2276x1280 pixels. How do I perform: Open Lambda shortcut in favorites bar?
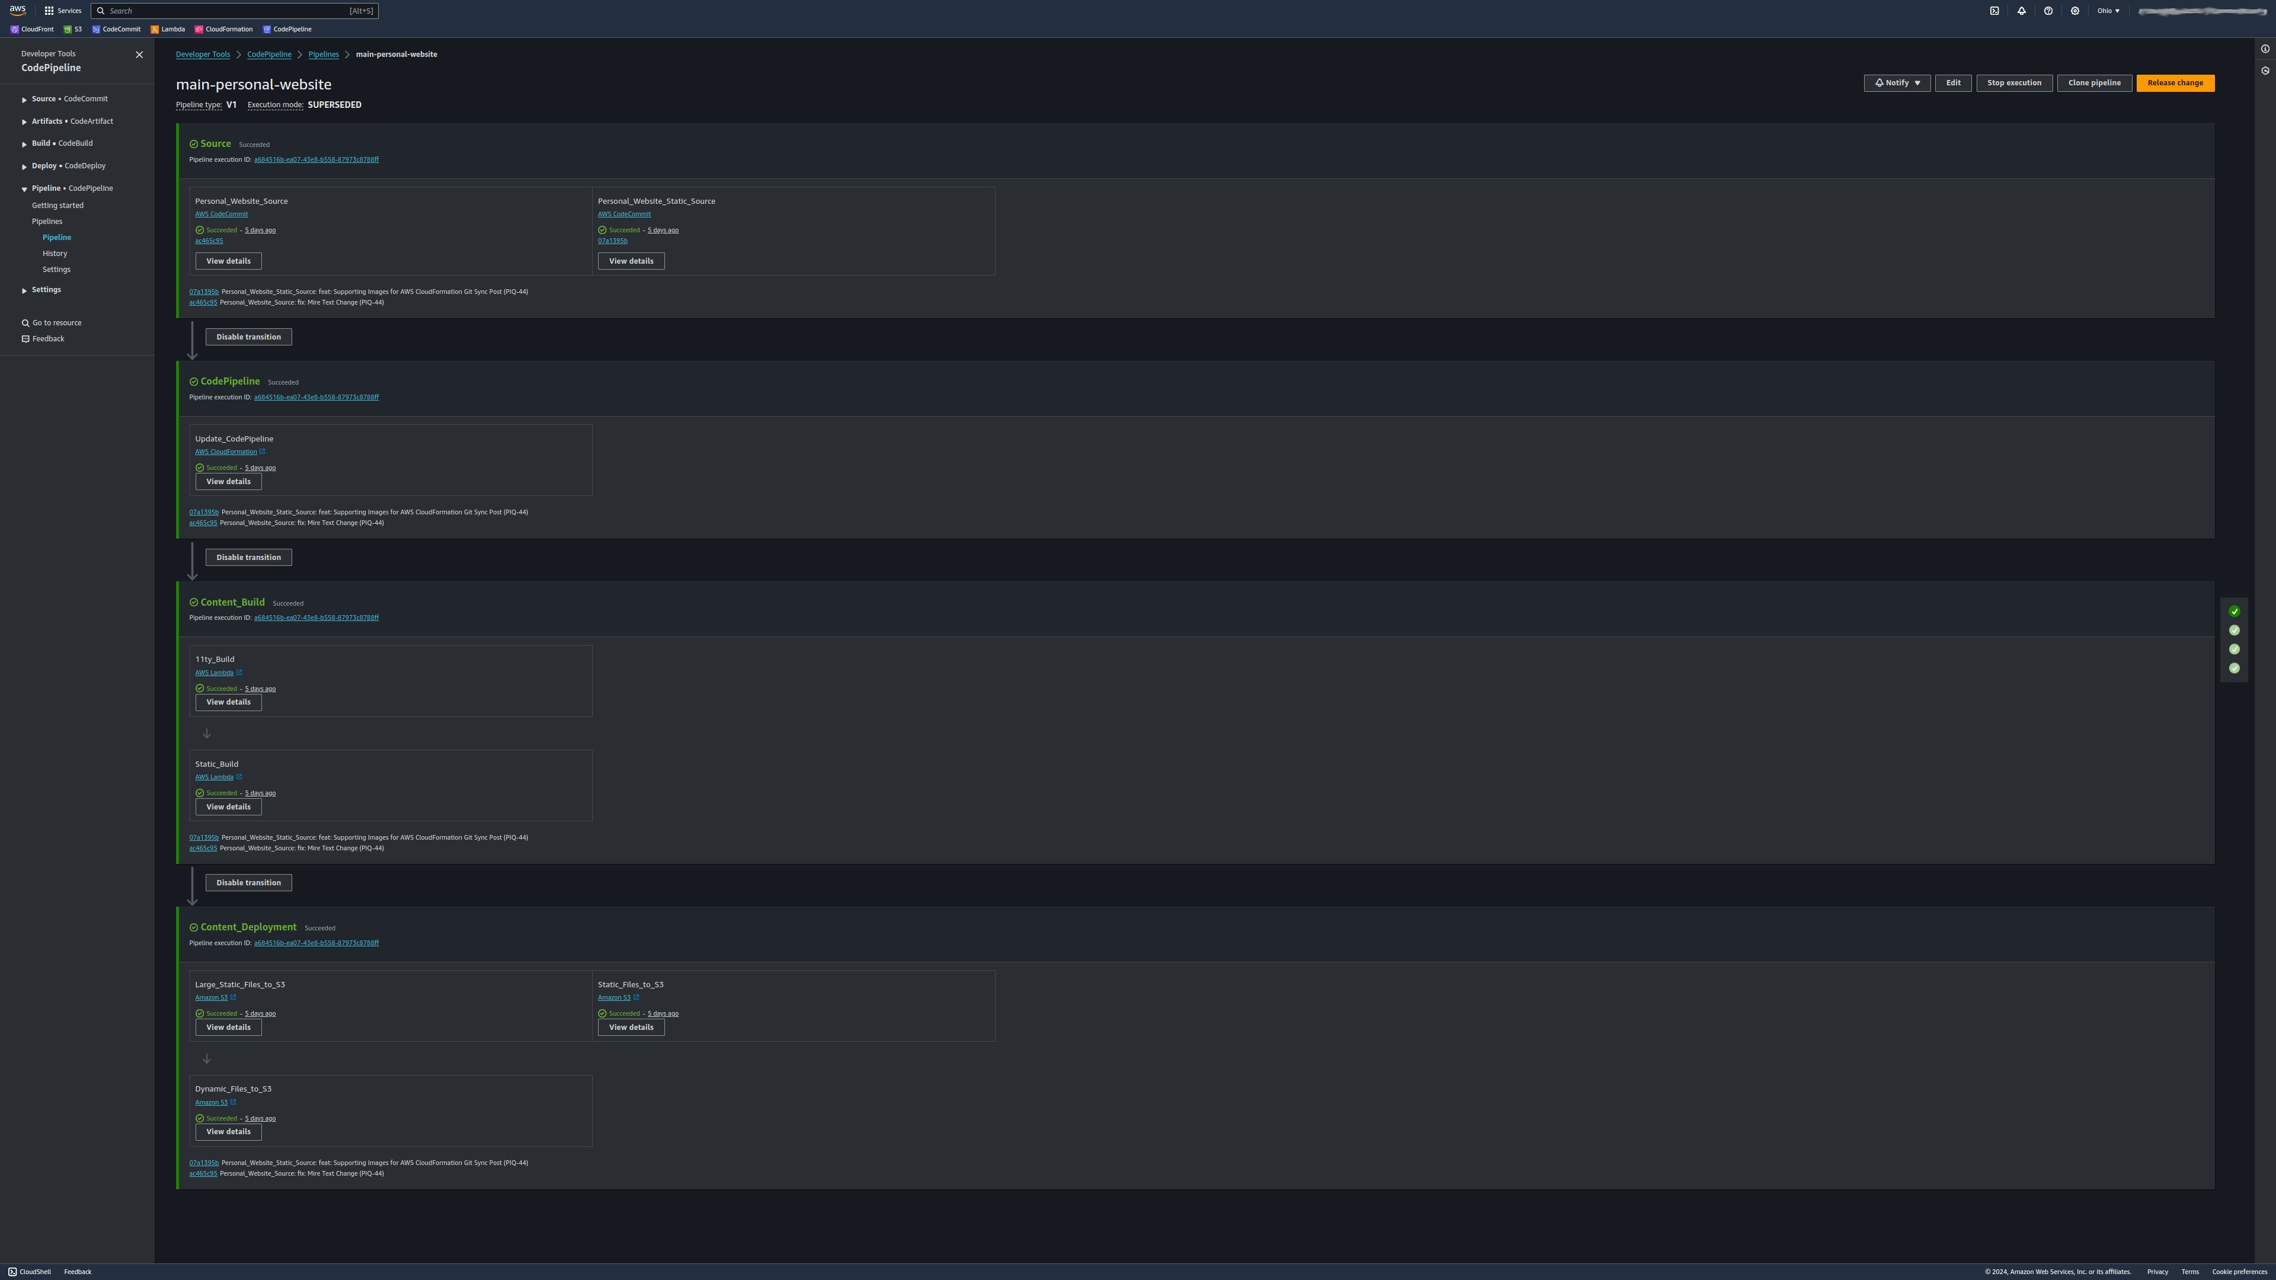(168, 29)
